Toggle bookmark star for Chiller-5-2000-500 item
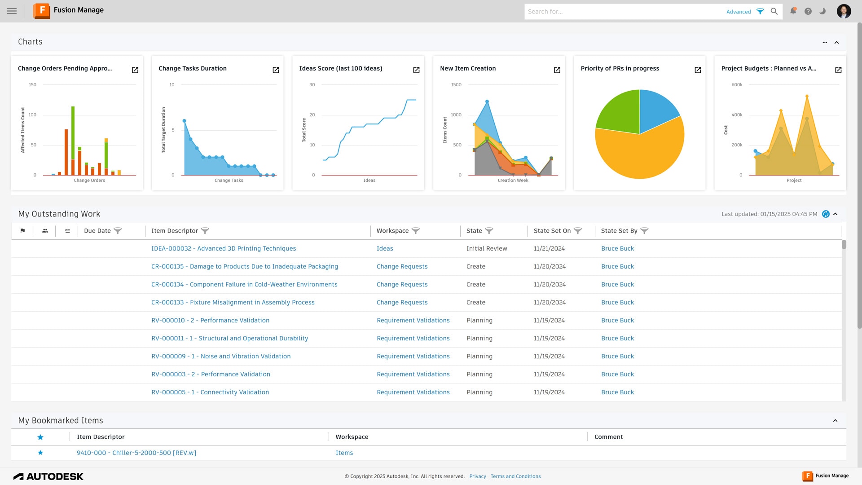Screen dimensions: 862x485 coord(40,453)
